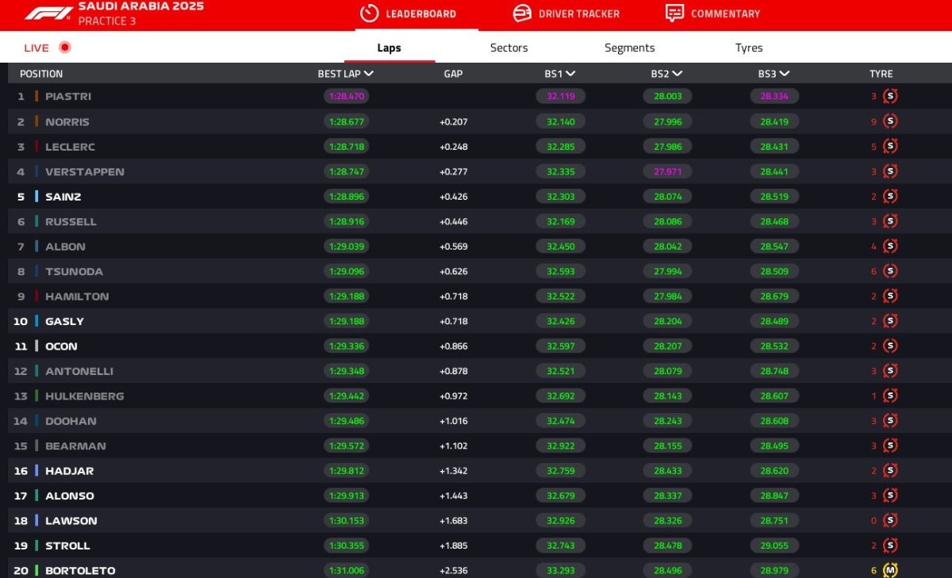Expand the BS3 column chevron
This screenshot has width=952, height=578.
coord(785,74)
